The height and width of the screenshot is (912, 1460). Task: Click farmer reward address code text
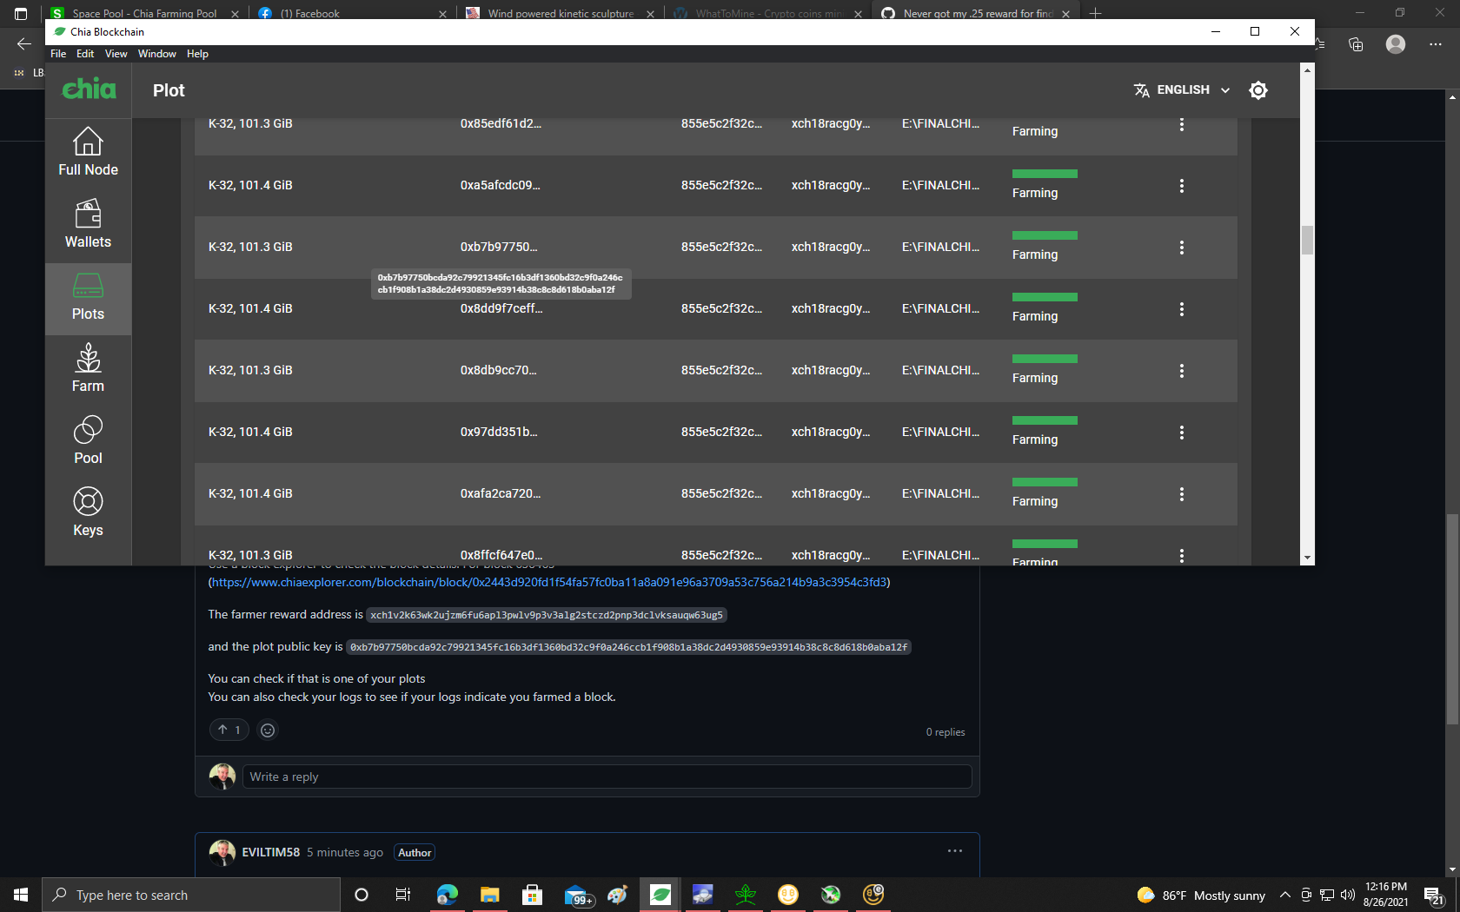(x=547, y=615)
